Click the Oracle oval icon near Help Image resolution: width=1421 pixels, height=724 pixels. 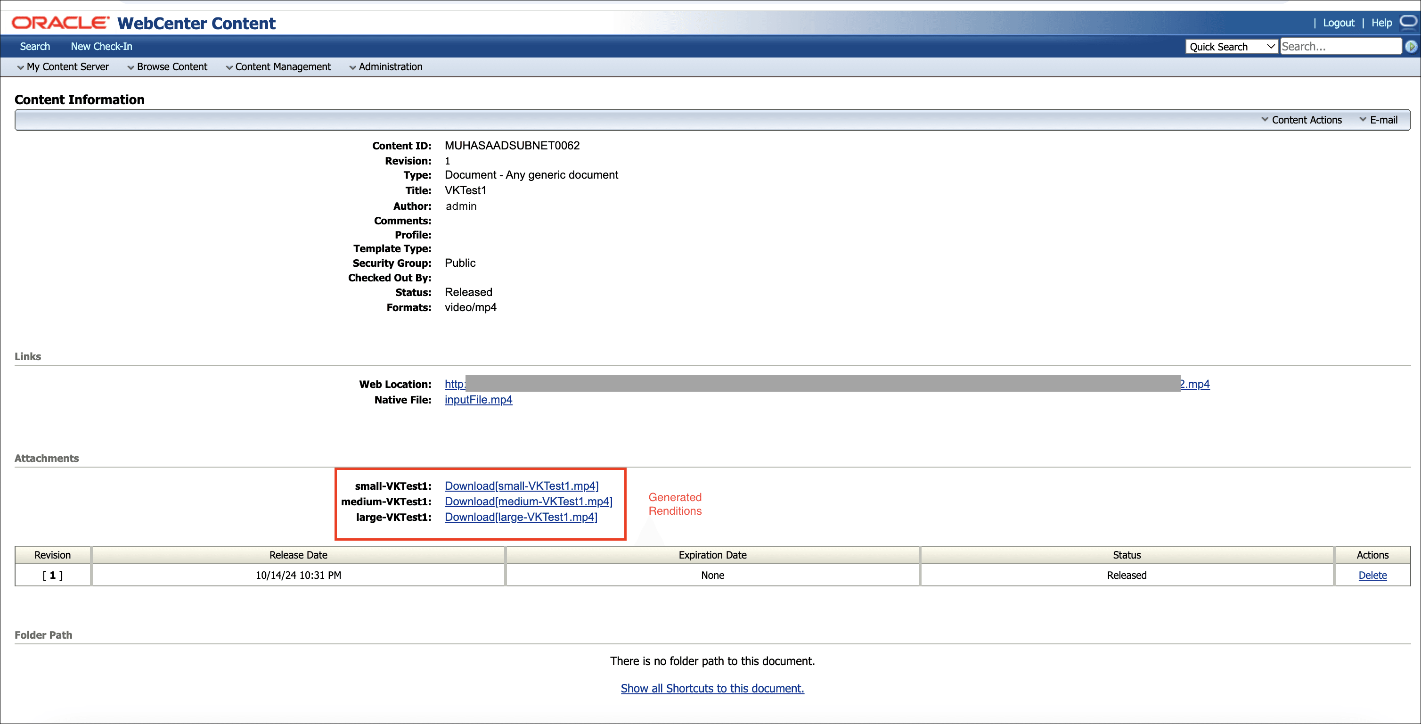pyautogui.click(x=1408, y=22)
